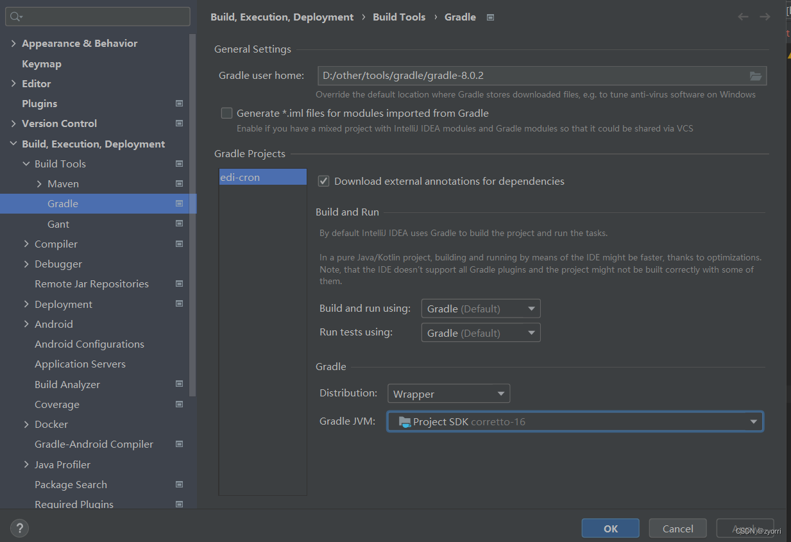Collapse Build, Execution, Deployment section

click(x=13, y=144)
